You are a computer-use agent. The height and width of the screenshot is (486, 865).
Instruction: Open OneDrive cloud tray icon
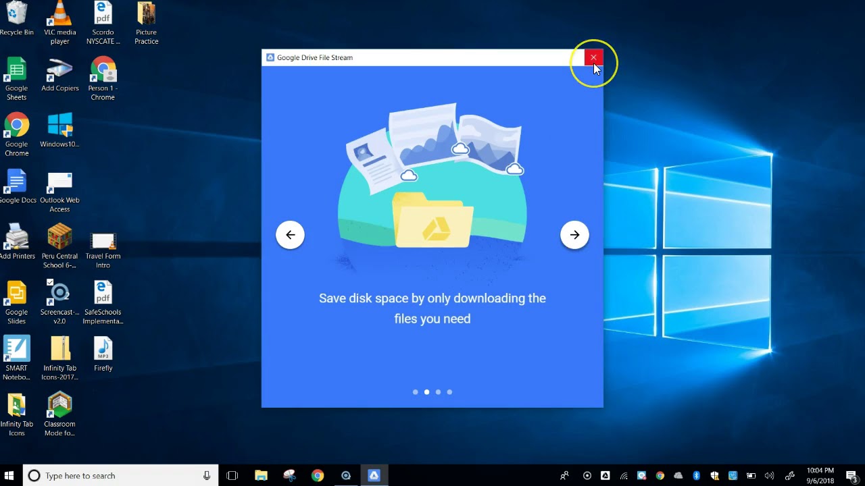678,476
